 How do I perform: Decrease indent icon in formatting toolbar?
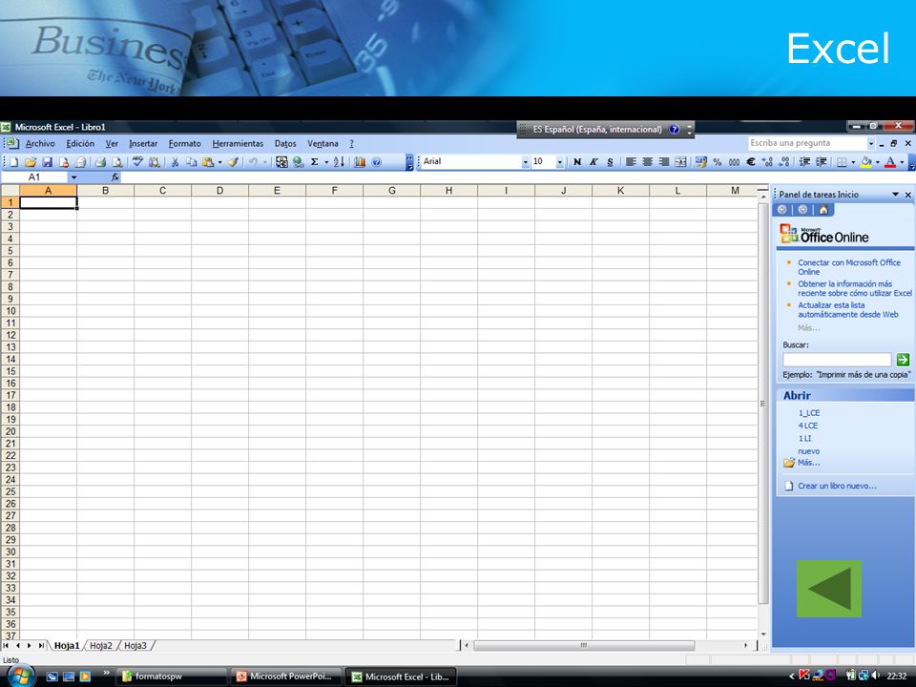click(x=804, y=162)
